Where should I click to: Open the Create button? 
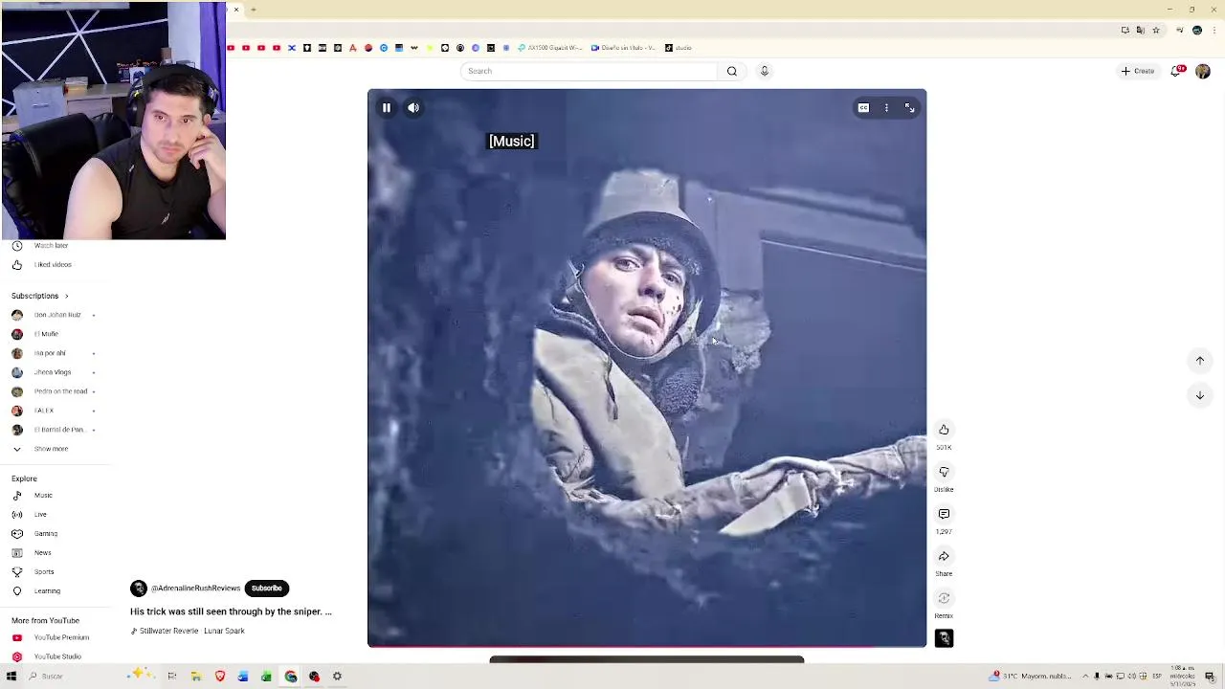pos(1139,71)
